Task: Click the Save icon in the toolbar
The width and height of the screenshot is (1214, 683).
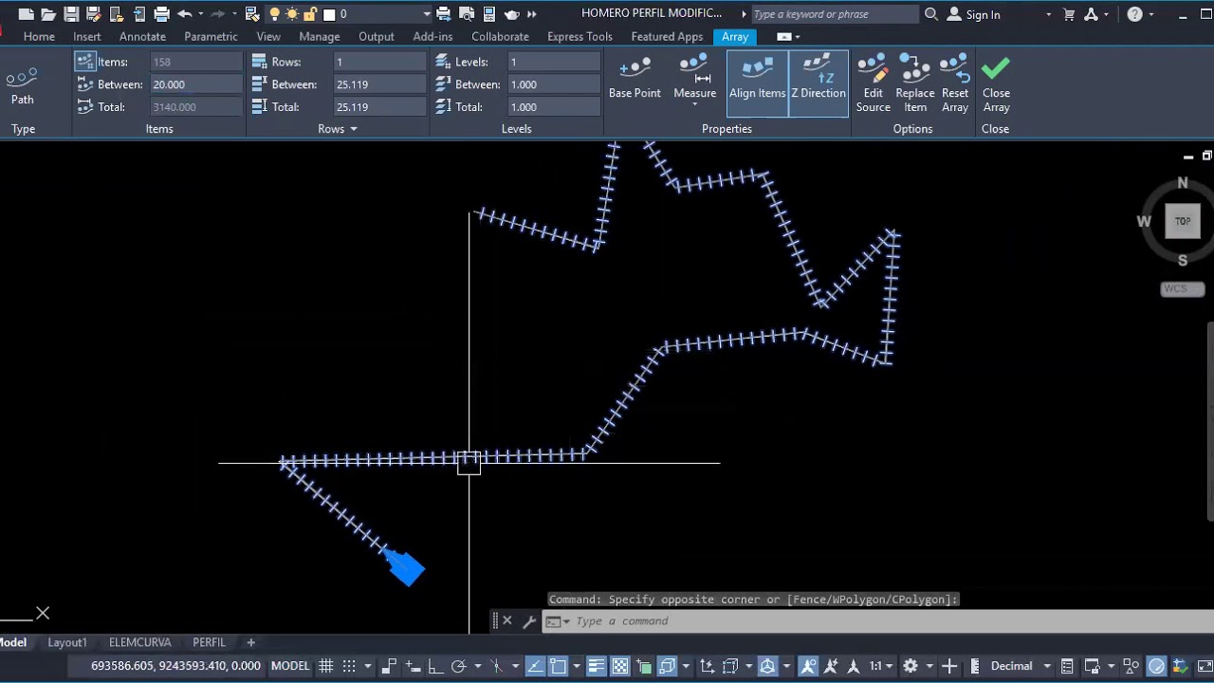Action: click(x=71, y=14)
